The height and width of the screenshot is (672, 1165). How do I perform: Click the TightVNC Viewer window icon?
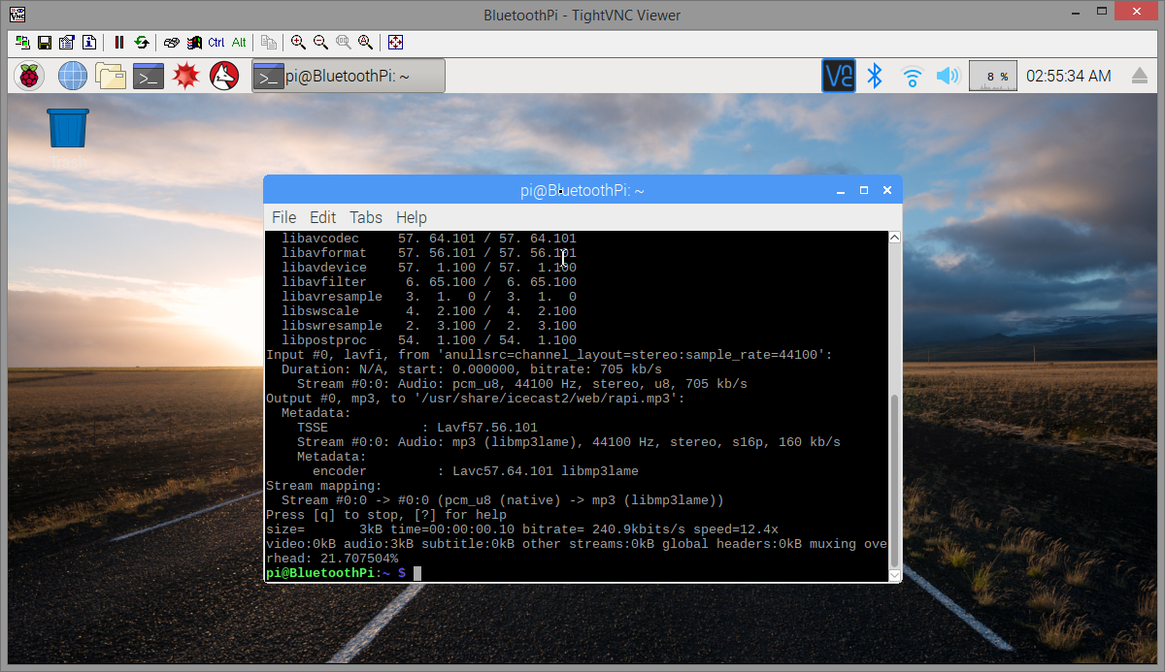16,15
